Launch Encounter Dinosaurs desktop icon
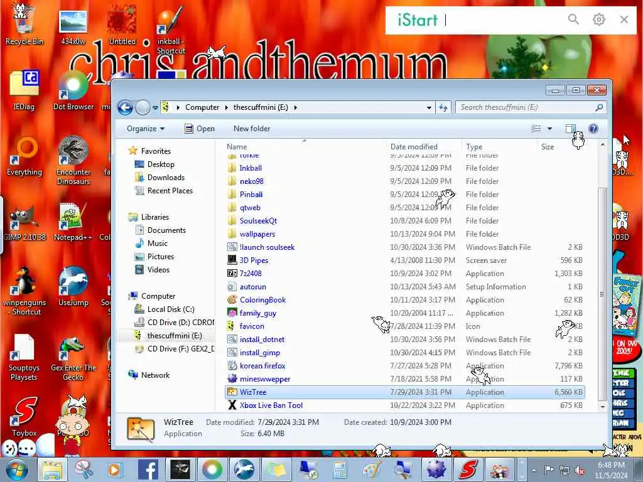 coord(73,160)
